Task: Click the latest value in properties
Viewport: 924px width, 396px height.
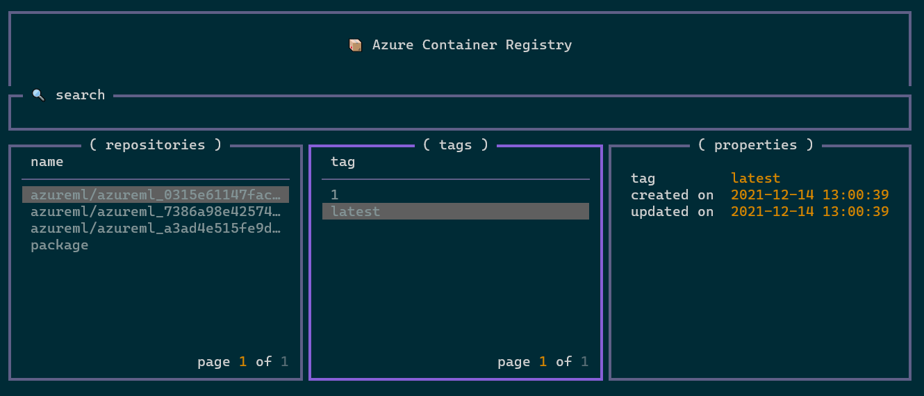Action: 756,179
